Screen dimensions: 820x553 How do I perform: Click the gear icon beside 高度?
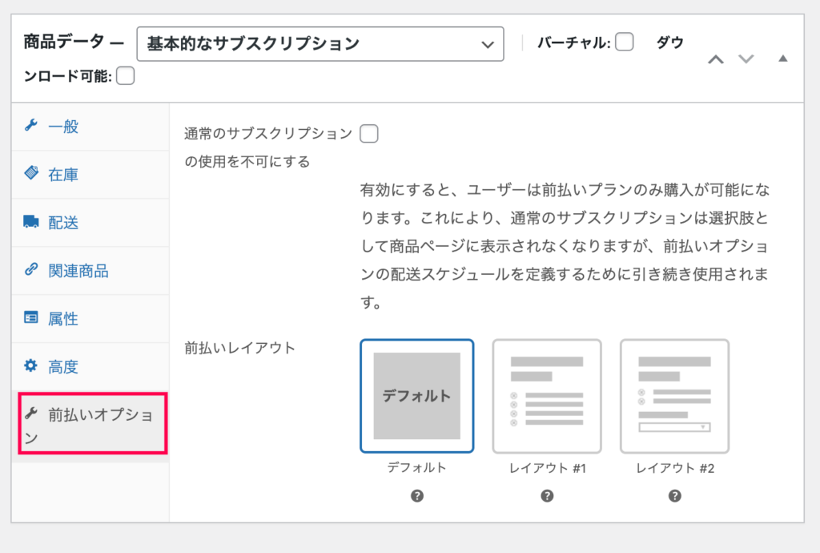(x=31, y=365)
